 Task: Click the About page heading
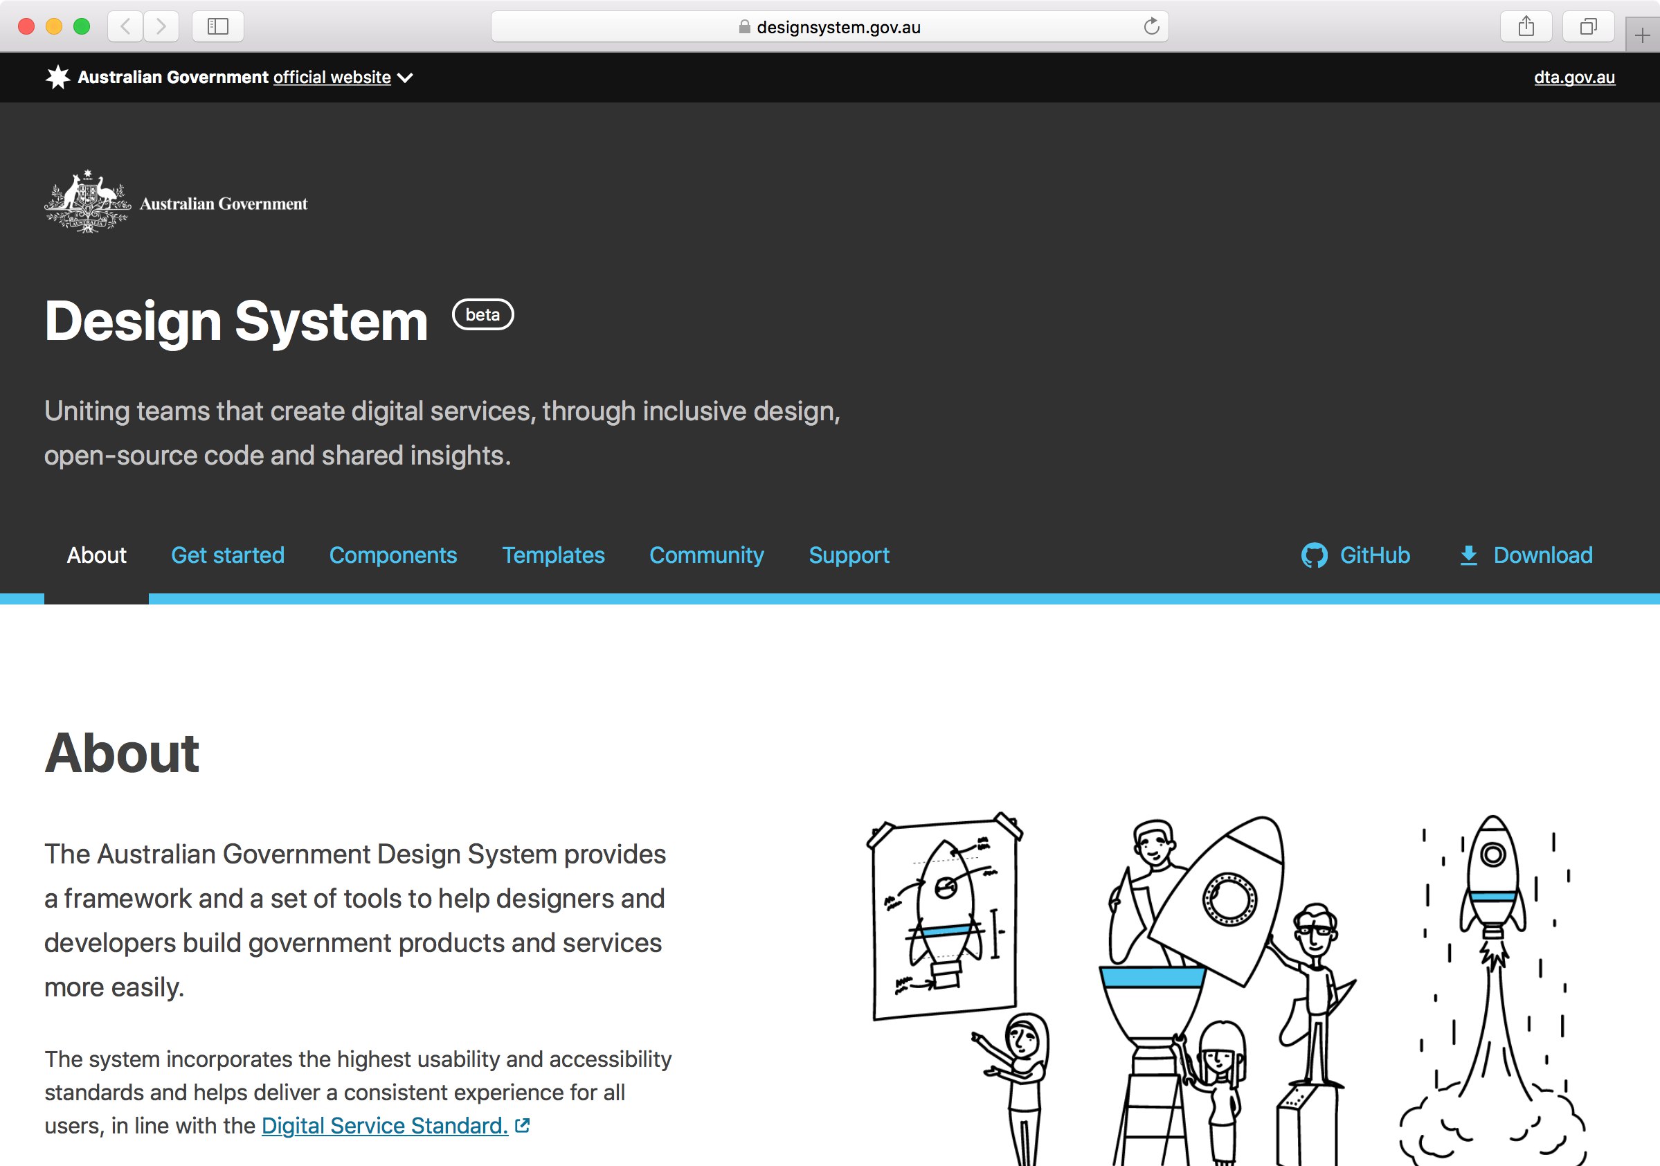pyautogui.click(x=121, y=753)
